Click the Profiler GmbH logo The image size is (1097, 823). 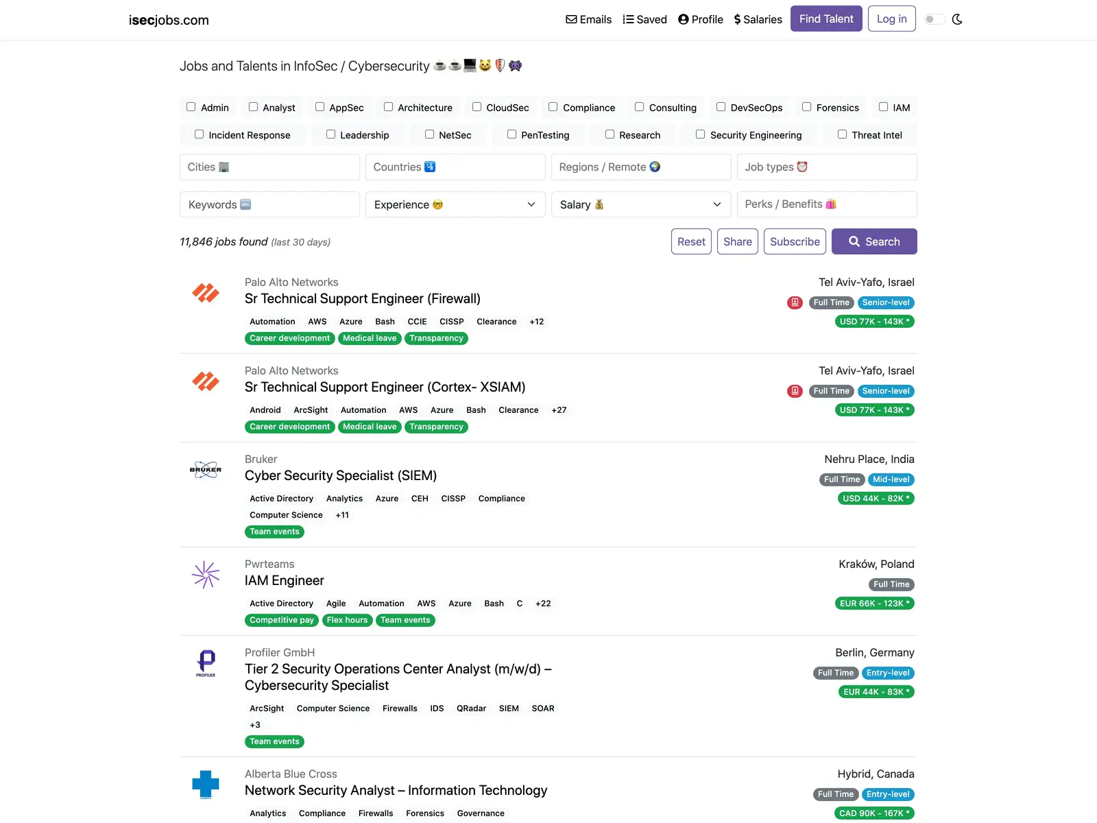[206, 663]
